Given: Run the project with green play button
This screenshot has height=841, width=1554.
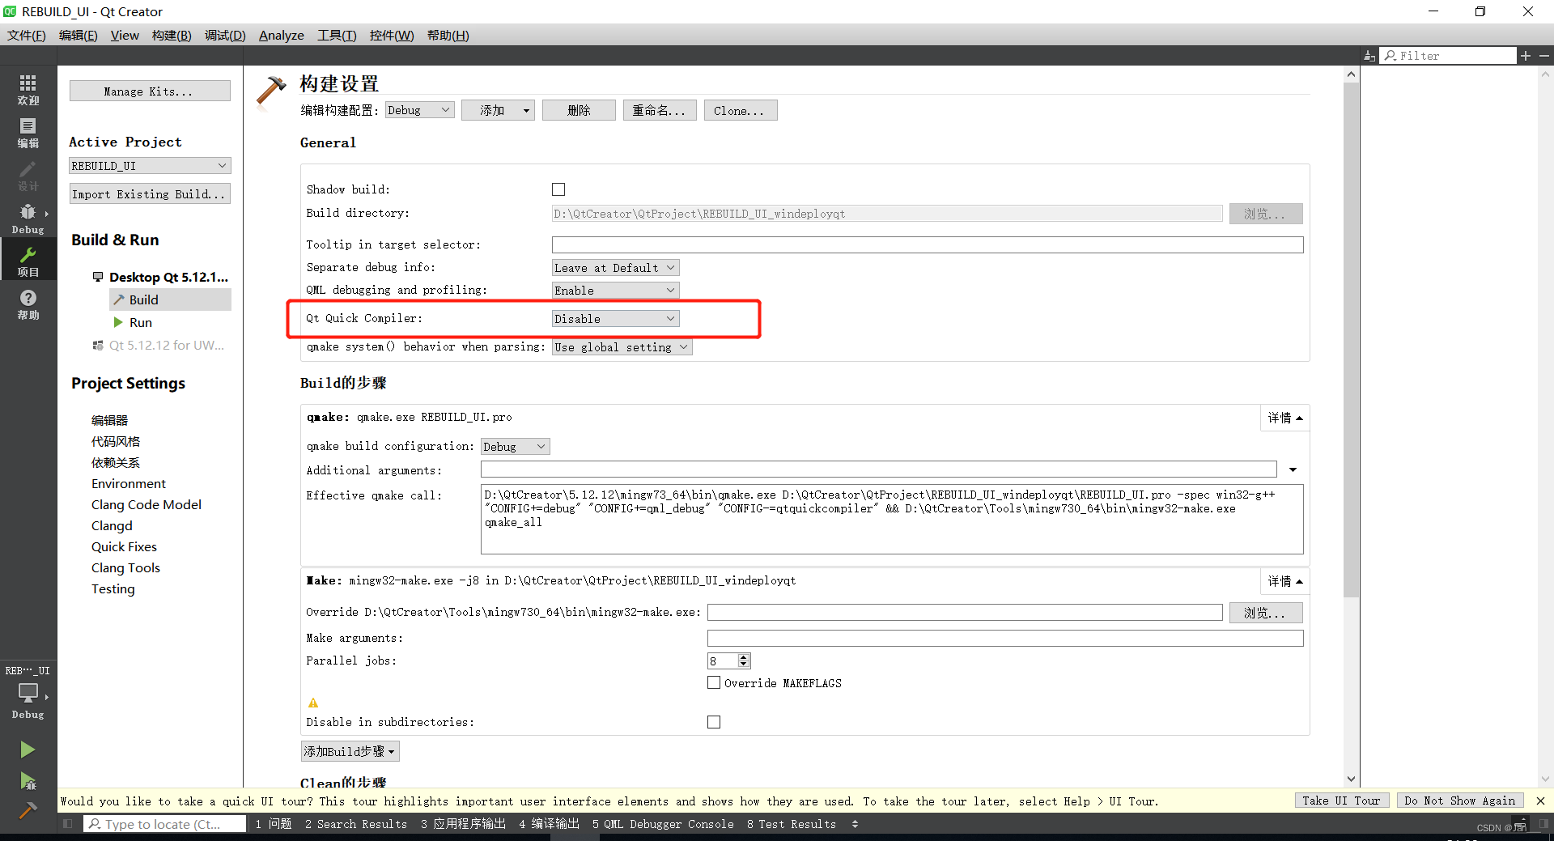Looking at the screenshot, I should coord(28,750).
